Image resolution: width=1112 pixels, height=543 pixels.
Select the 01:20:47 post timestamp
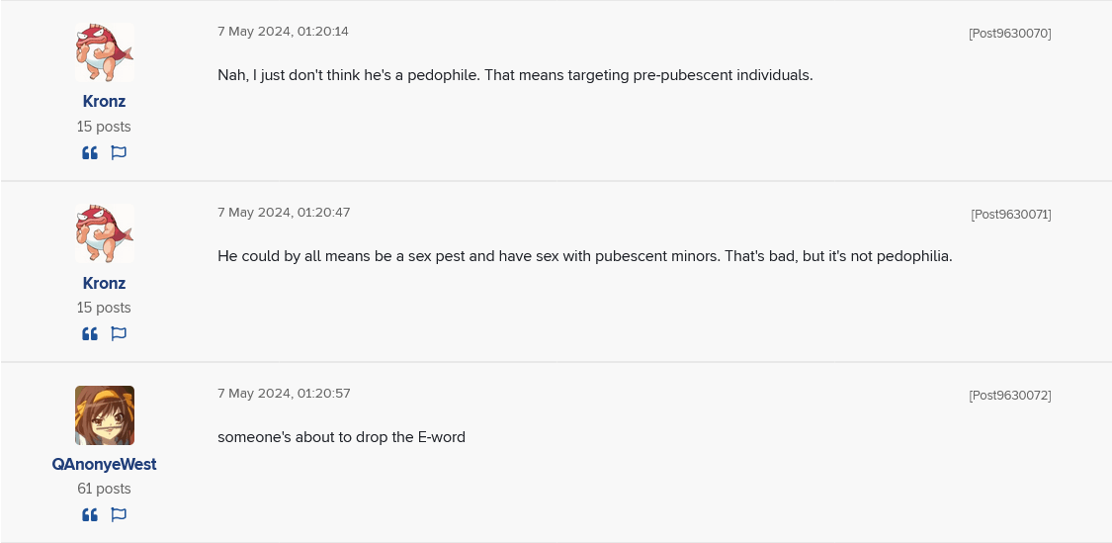coord(284,213)
